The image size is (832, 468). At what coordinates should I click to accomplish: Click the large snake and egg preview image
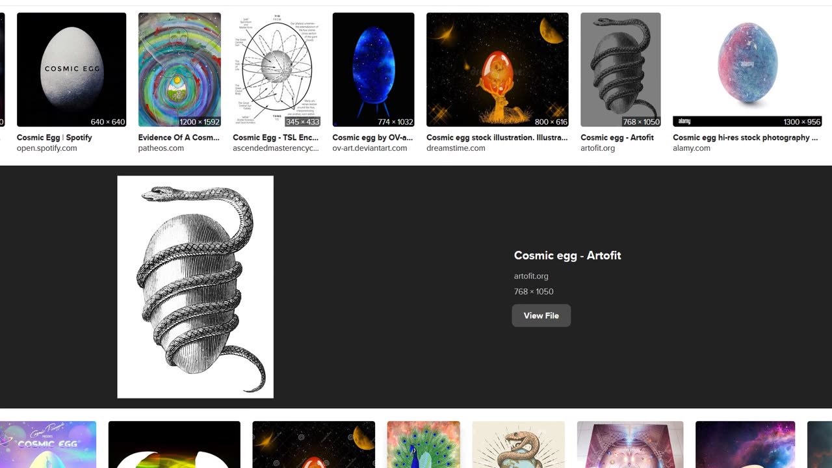click(x=195, y=287)
